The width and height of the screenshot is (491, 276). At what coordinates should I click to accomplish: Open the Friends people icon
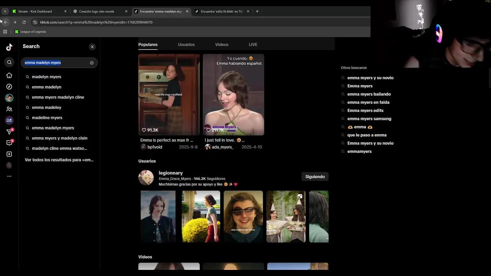(x=9, y=109)
